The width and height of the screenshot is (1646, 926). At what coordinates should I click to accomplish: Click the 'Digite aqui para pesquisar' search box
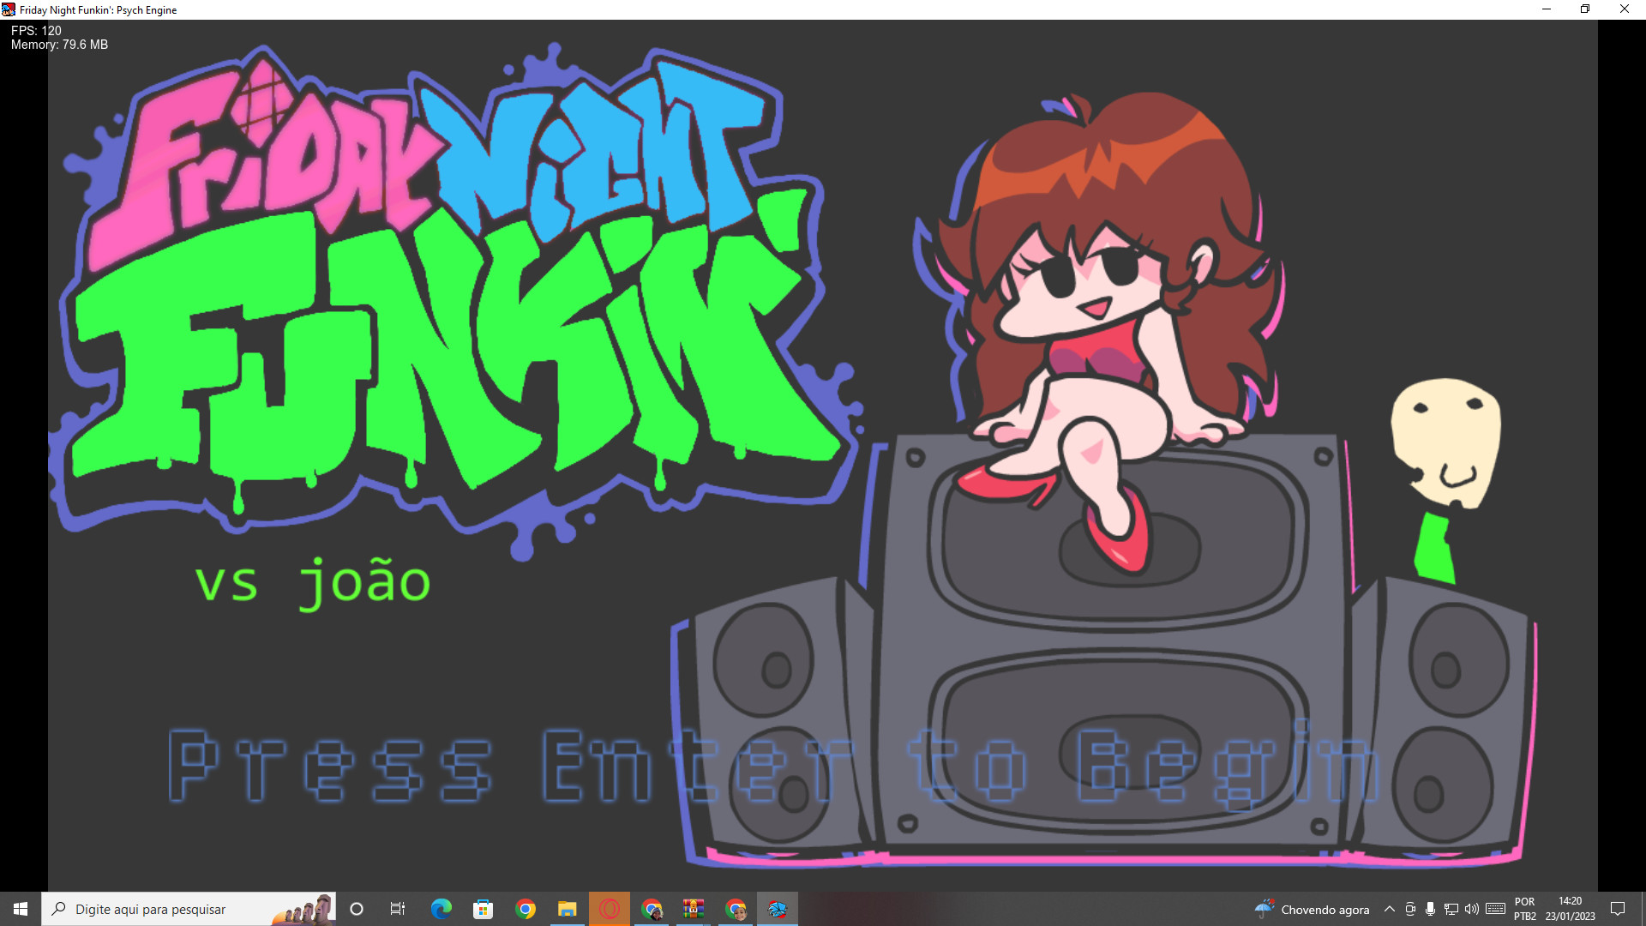pyautogui.click(x=189, y=909)
